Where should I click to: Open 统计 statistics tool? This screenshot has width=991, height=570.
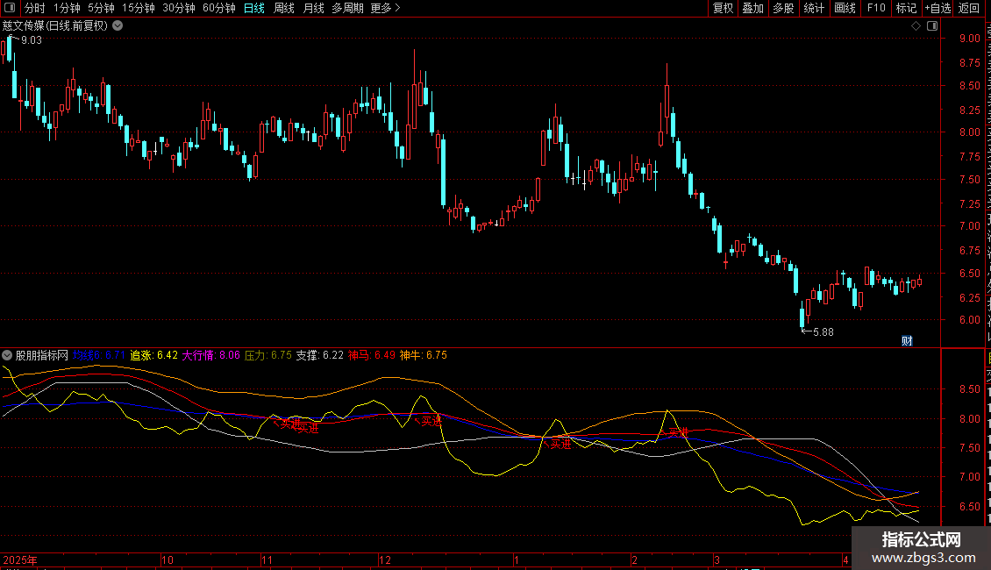[814, 9]
